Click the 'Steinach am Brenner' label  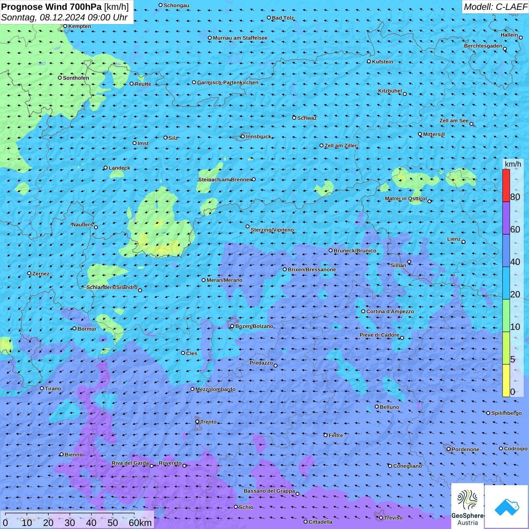[x=225, y=179]
